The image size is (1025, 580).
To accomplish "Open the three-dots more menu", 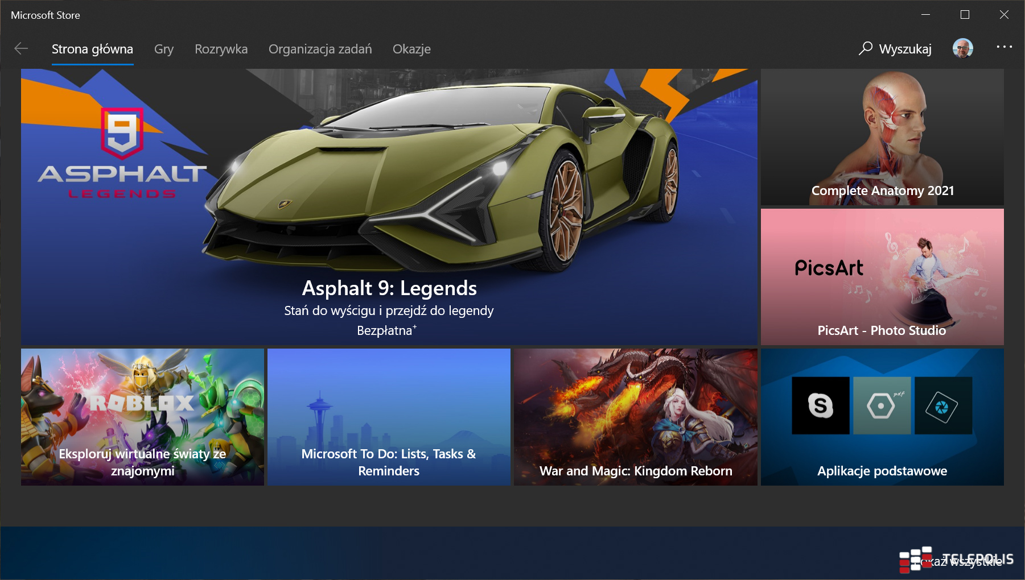I will click(1004, 47).
